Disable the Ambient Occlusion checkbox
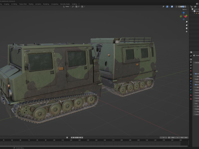The height and width of the screenshot is (149, 199). coord(196,74)
